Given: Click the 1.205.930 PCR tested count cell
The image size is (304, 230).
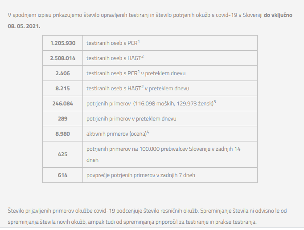Looking at the screenshot, I should tap(62, 43).
